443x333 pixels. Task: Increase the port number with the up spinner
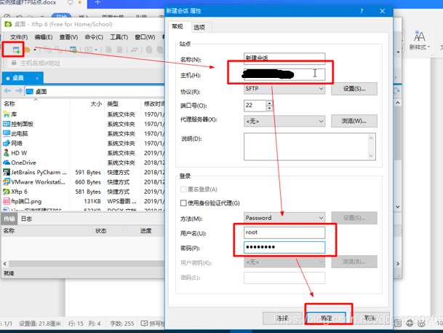click(x=270, y=103)
